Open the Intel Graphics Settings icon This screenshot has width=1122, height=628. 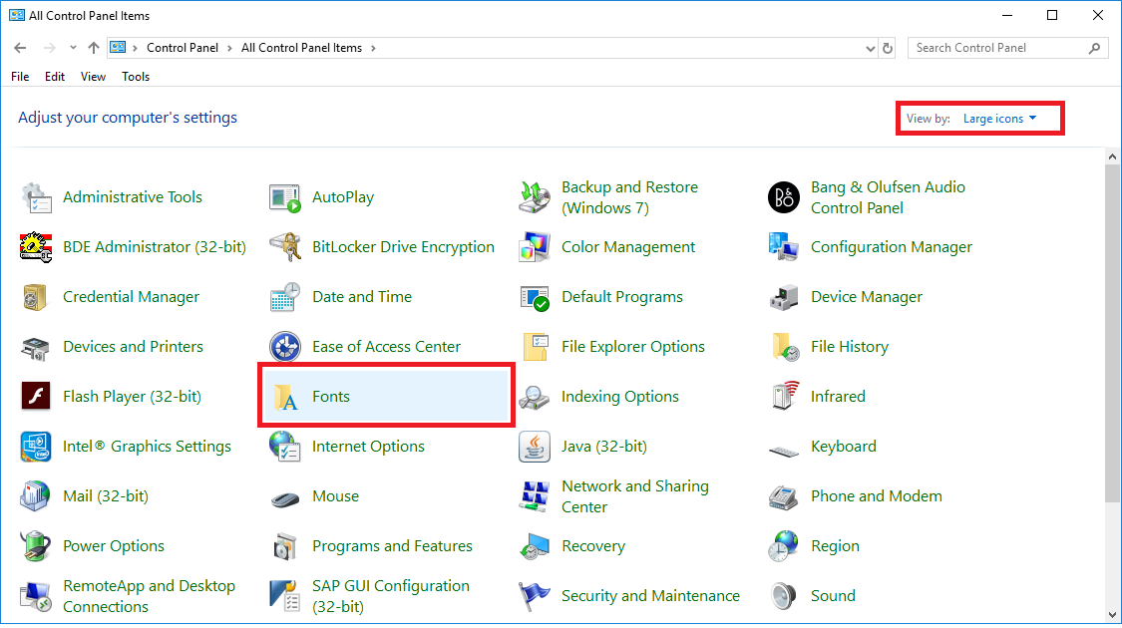[x=36, y=447]
